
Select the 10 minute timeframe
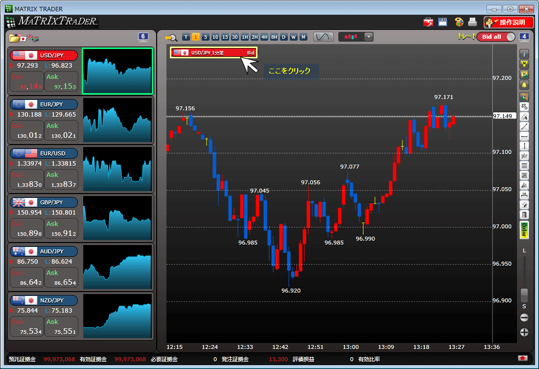(215, 37)
